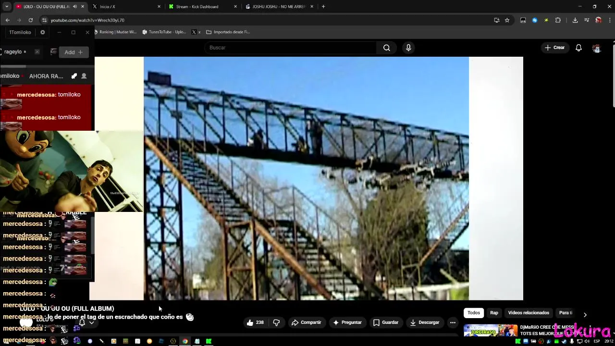Download video with Descargar button
Screen dimensions: 615x346
[x=425, y=322]
